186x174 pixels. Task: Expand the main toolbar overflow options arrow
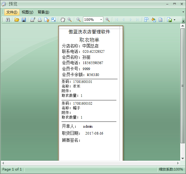tap(183, 21)
